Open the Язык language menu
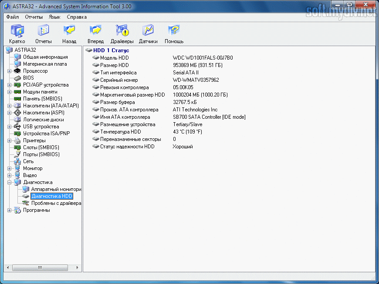The image size is (379, 284). pos(54,17)
